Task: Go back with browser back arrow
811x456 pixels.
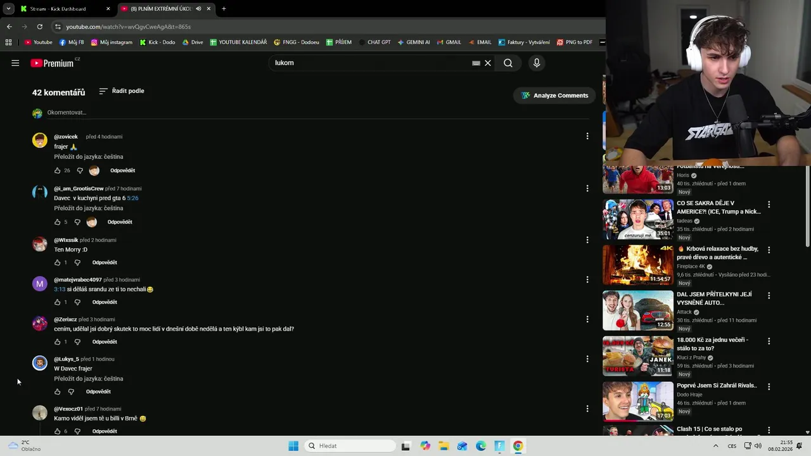Action: tap(10, 27)
